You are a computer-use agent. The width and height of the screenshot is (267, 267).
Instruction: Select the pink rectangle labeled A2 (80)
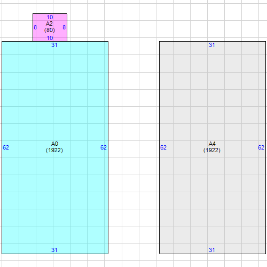[x=50, y=27]
